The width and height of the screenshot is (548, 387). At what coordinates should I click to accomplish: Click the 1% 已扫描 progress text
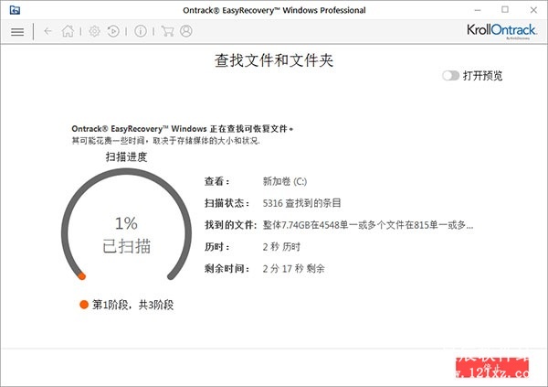point(125,234)
